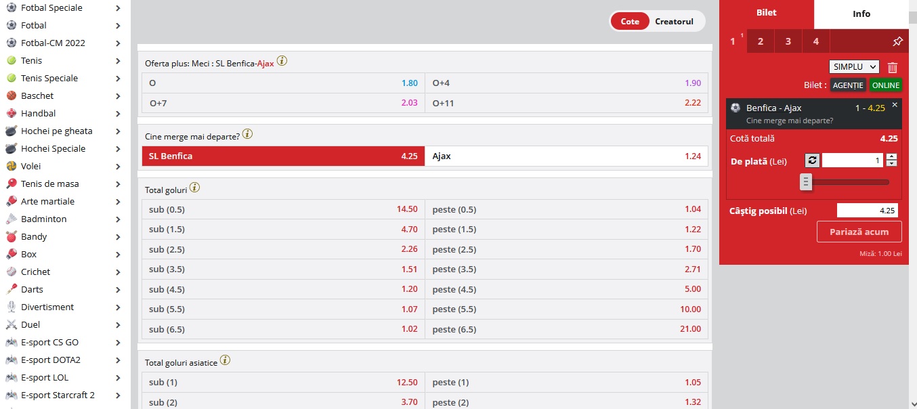Click the microphone icon beside Divertisment
Image resolution: width=917 pixels, height=409 pixels.
[x=12, y=307]
